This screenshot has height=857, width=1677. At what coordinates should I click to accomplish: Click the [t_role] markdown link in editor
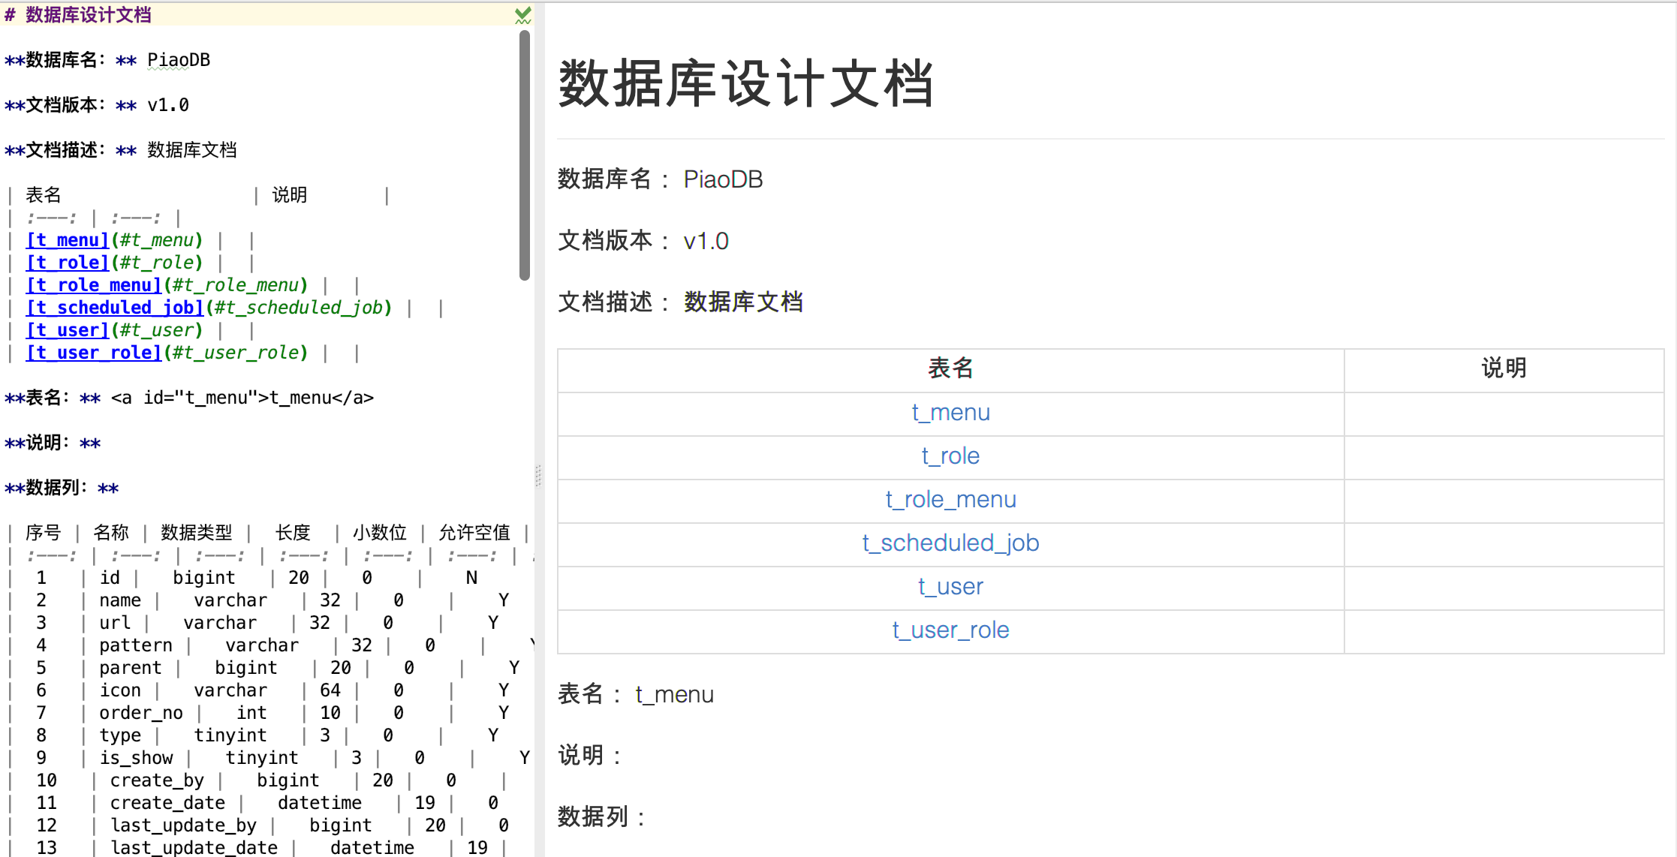tap(68, 263)
